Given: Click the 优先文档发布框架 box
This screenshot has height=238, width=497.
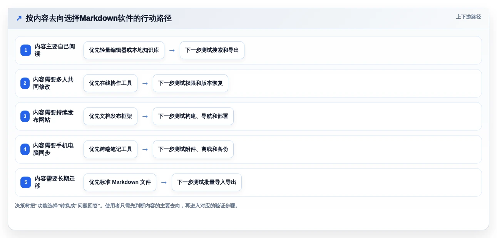Looking at the screenshot, I should (x=110, y=116).
